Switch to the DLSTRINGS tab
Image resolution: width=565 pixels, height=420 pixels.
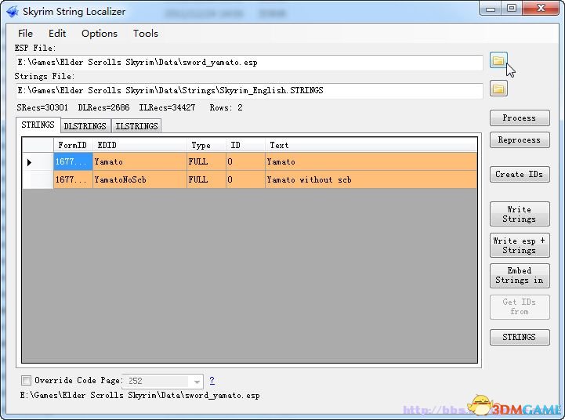(85, 126)
